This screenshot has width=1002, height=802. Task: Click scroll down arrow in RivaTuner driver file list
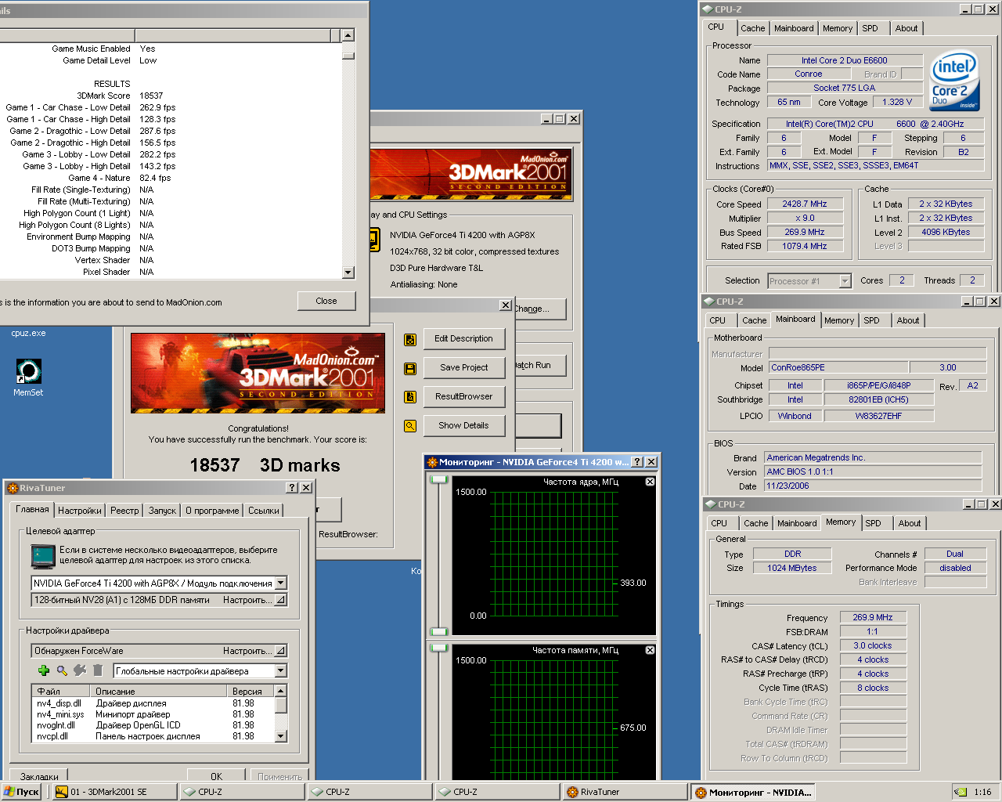point(280,736)
